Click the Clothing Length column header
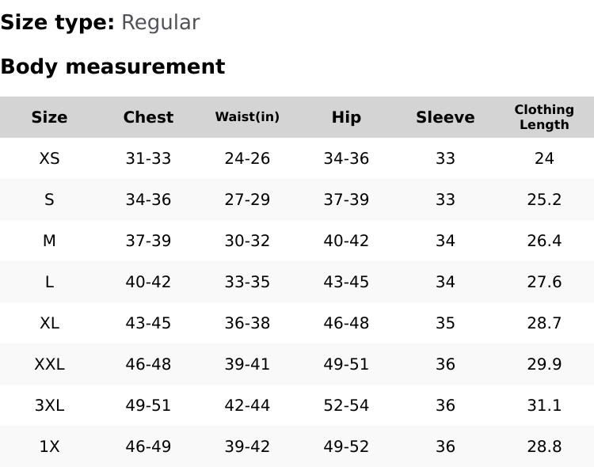Viewport: 594px width, 467px height. [x=544, y=117]
